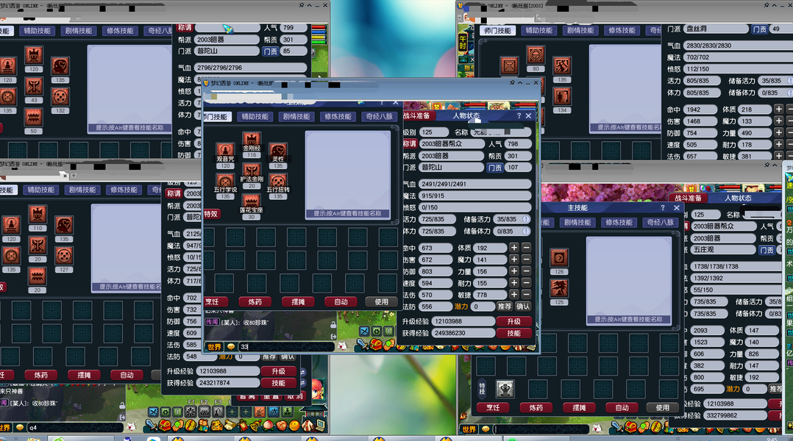
Task: Click the help question mark on the 主技能 panel
Action: [663, 207]
